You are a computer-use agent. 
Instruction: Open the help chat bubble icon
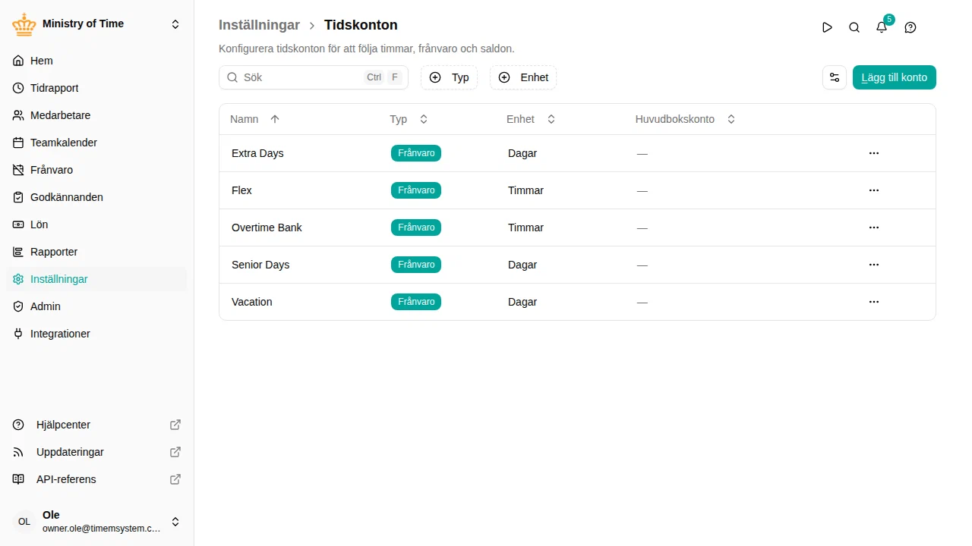coord(910,27)
